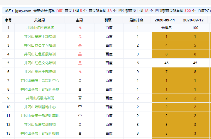This screenshot has height=139, width=211.
Task: Click 四引擎首页主词 count 18 in banner
Action: tap(146, 11)
